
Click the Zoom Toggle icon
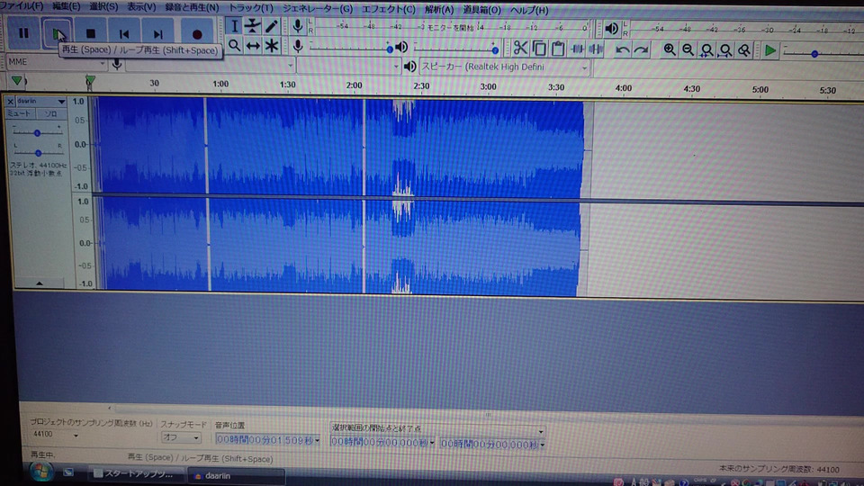(744, 50)
